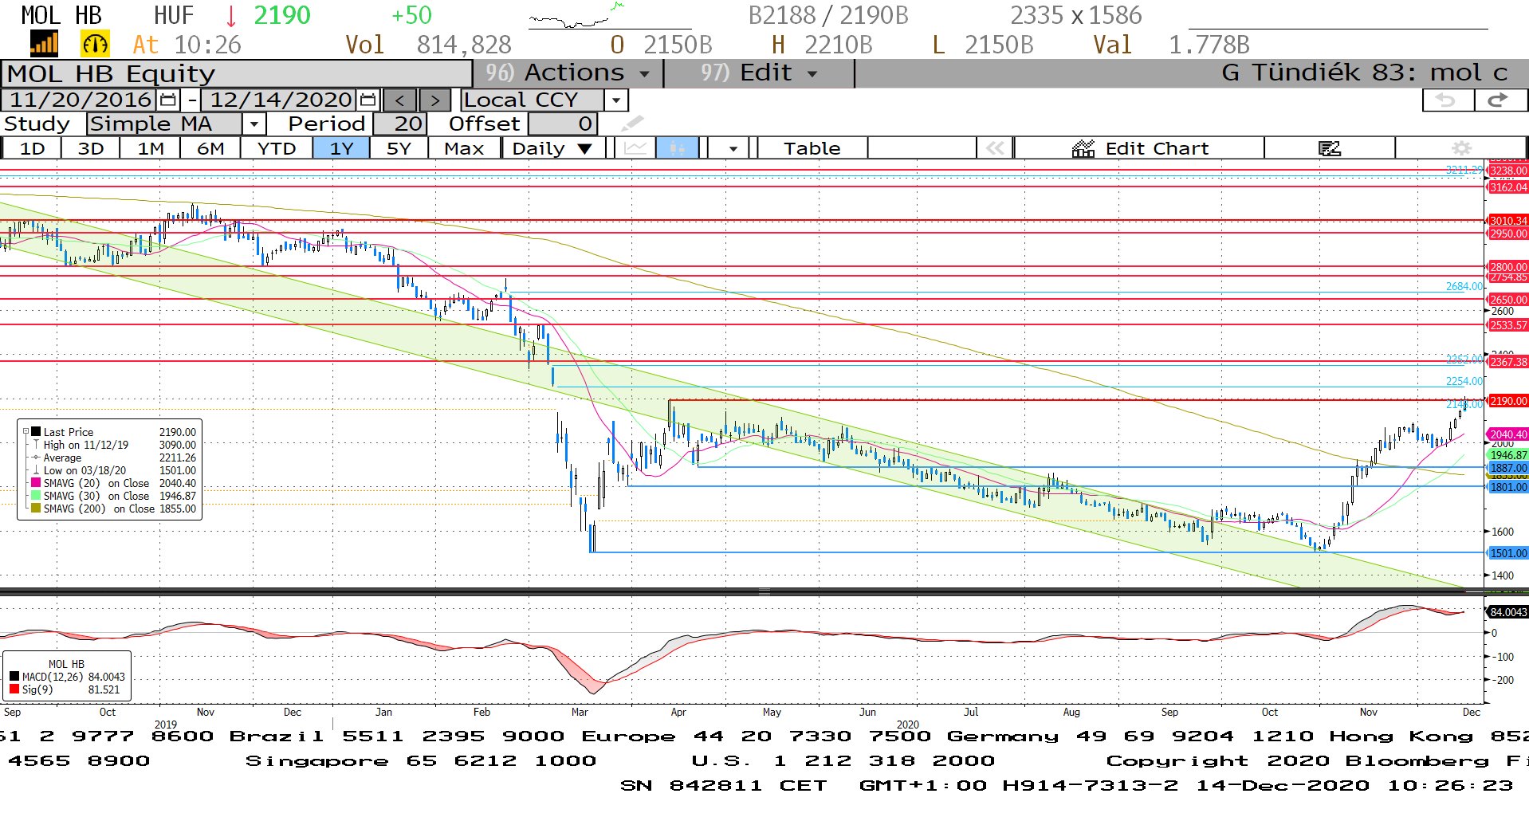
Task: Click the High marker icon in legend
Action: pyautogui.click(x=36, y=445)
